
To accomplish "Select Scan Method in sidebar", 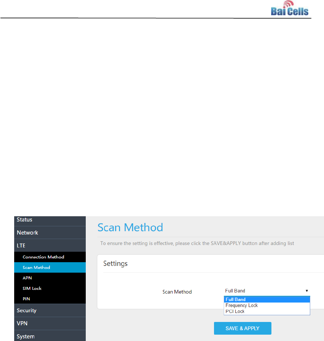I will tap(50, 267).
